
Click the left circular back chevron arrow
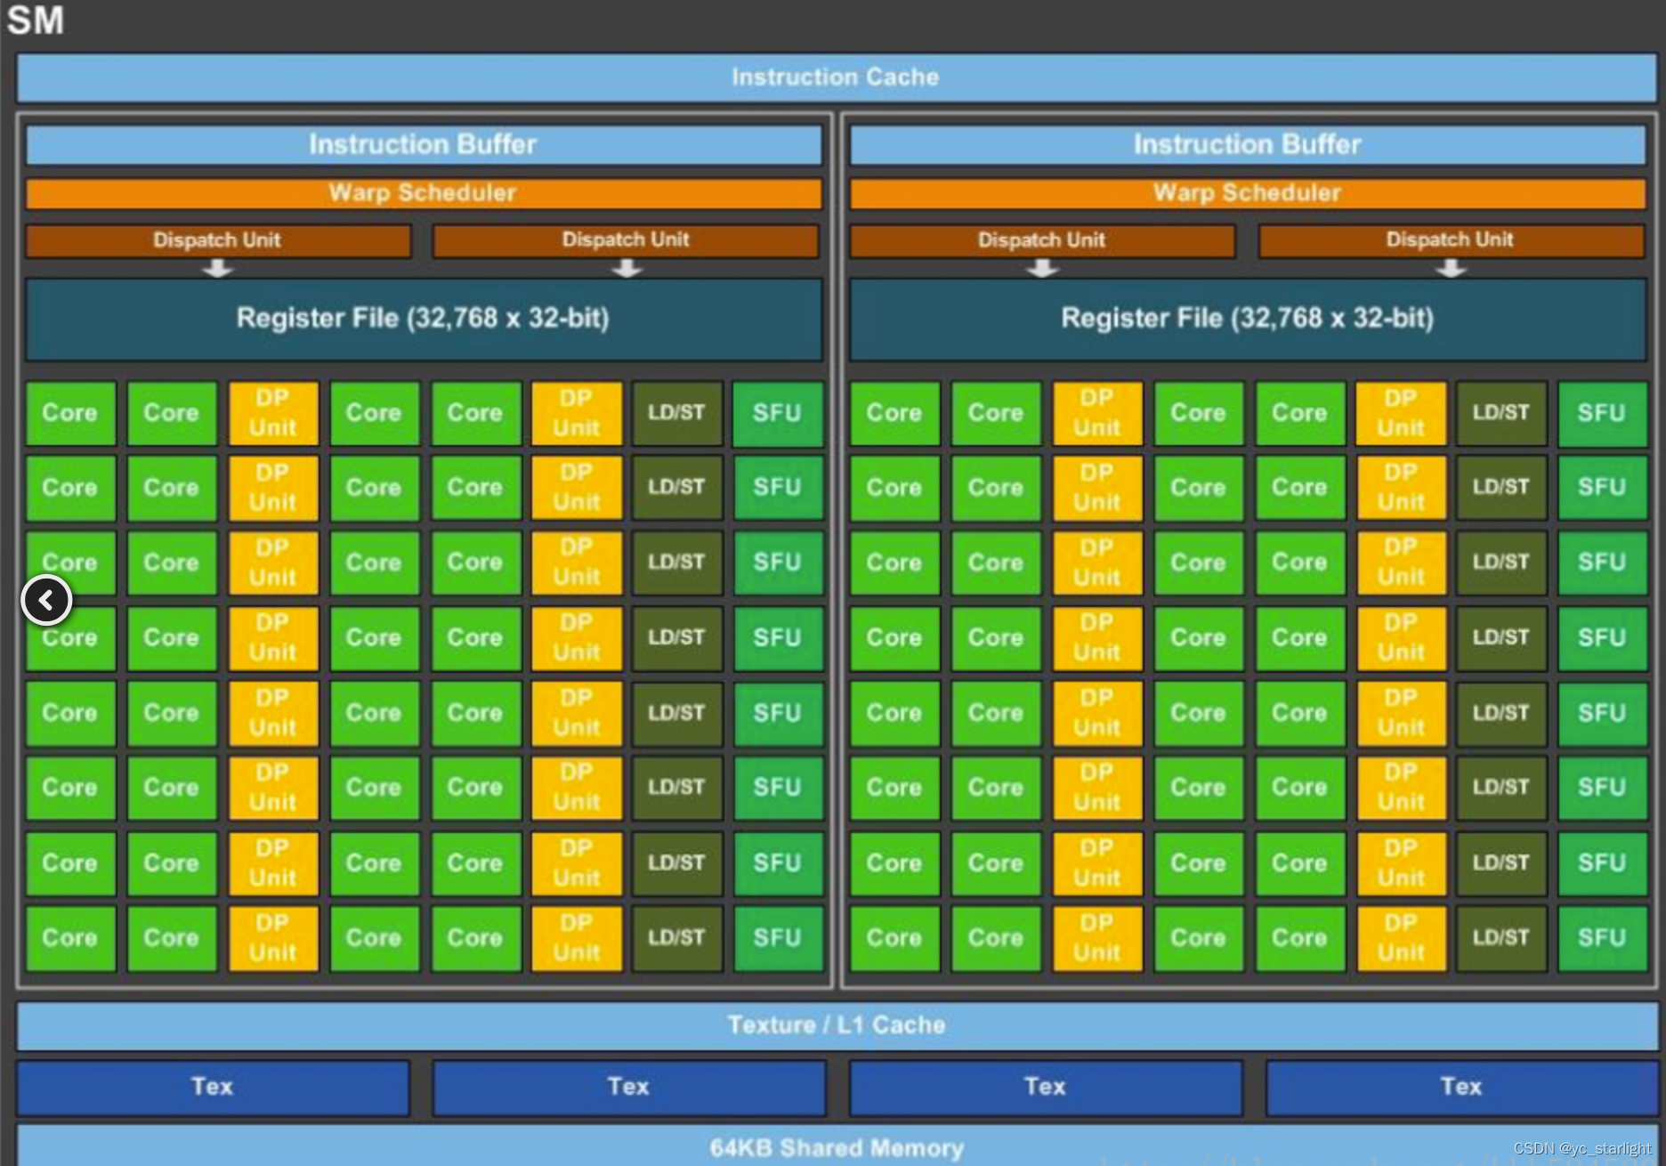click(x=46, y=600)
